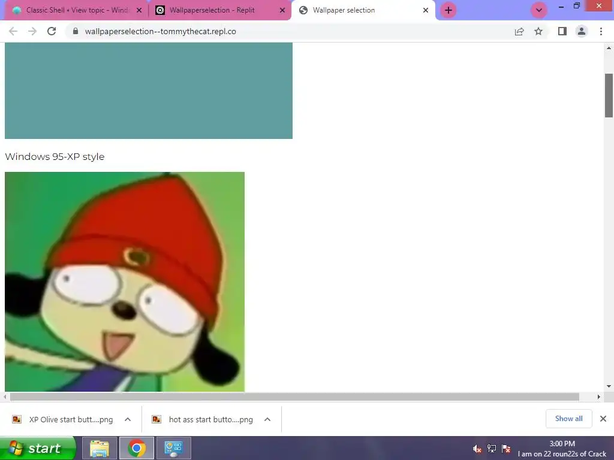Go forward to the next page
Image resolution: width=614 pixels, height=460 pixels.
[x=32, y=31]
